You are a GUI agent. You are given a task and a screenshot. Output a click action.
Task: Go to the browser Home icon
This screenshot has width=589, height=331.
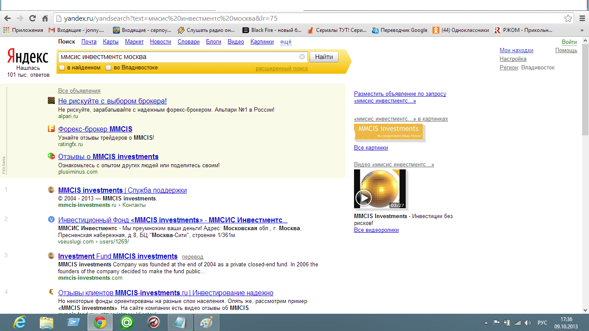pyautogui.click(x=45, y=19)
